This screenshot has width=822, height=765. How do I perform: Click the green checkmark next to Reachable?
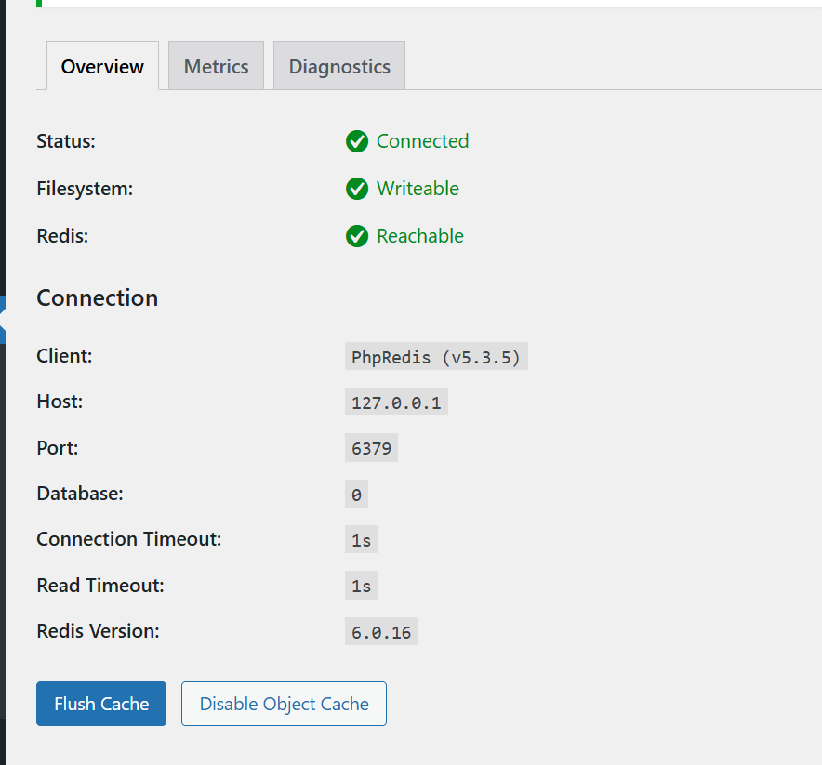tap(357, 236)
